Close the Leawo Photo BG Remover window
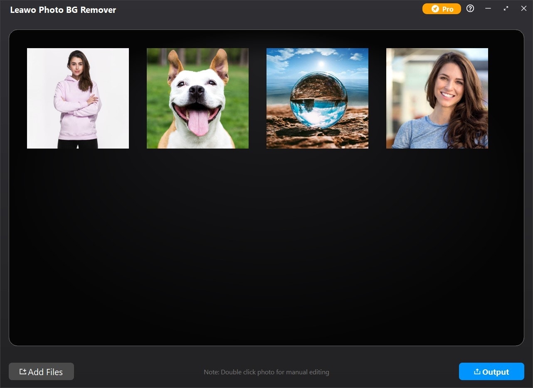Image resolution: width=533 pixels, height=388 pixels. pyautogui.click(x=524, y=9)
